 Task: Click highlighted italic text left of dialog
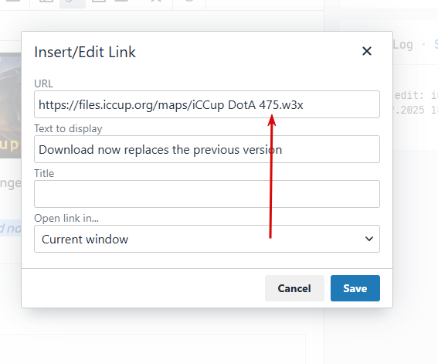click(x=11, y=228)
